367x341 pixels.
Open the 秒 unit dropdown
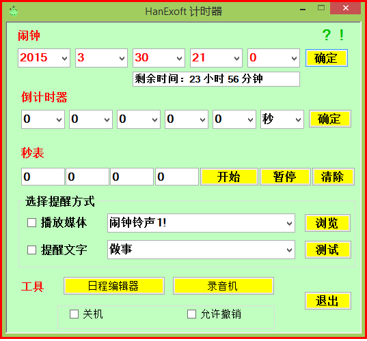282,119
